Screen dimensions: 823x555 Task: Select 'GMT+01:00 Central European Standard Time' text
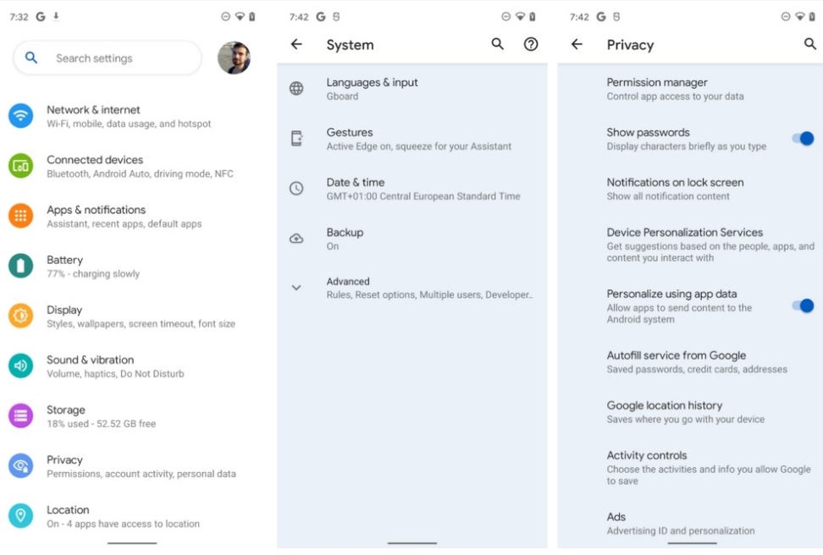(x=423, y=196)
